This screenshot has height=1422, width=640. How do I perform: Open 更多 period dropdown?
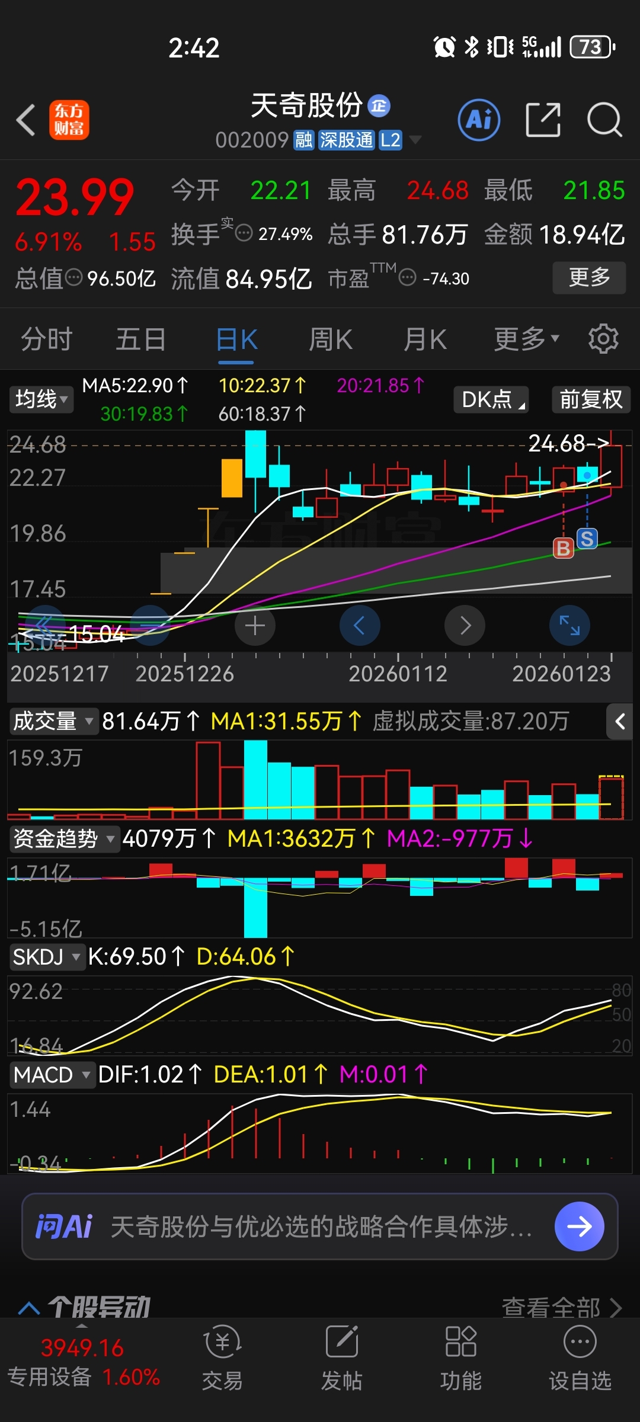pyautogui.click(x=526, y=339)
